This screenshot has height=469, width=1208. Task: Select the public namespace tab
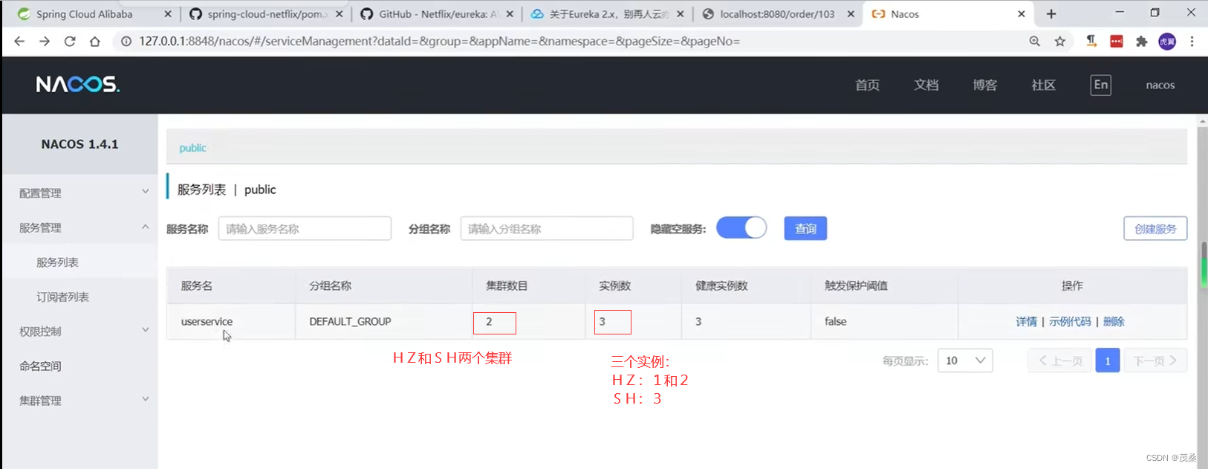point(192,148)
